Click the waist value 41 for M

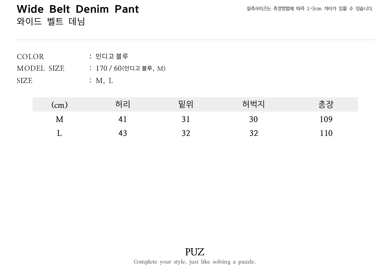(x=123, y=119)
